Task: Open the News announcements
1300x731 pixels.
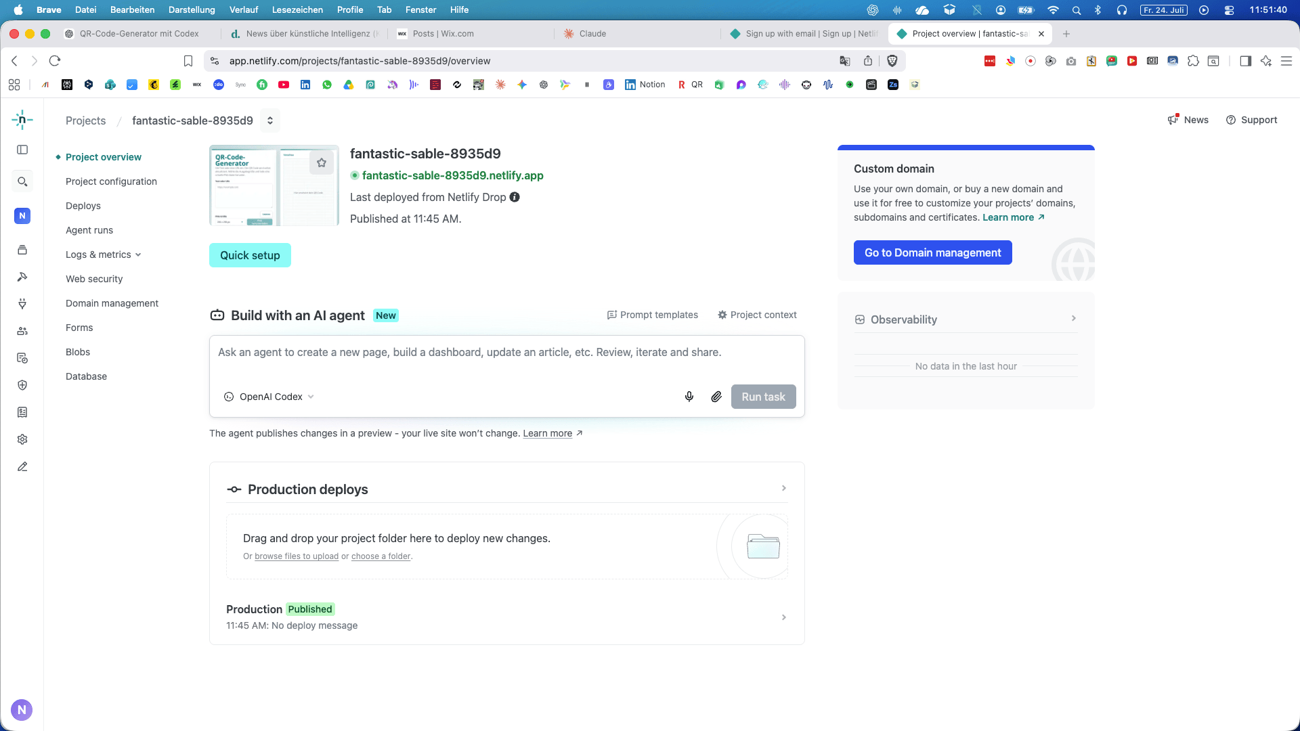Action: click(1188, 120)
